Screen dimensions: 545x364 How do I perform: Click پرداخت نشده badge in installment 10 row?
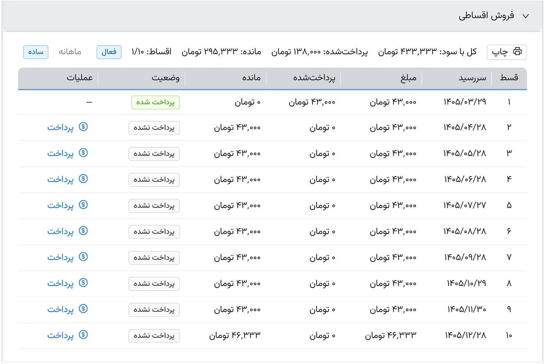(154, 336)
